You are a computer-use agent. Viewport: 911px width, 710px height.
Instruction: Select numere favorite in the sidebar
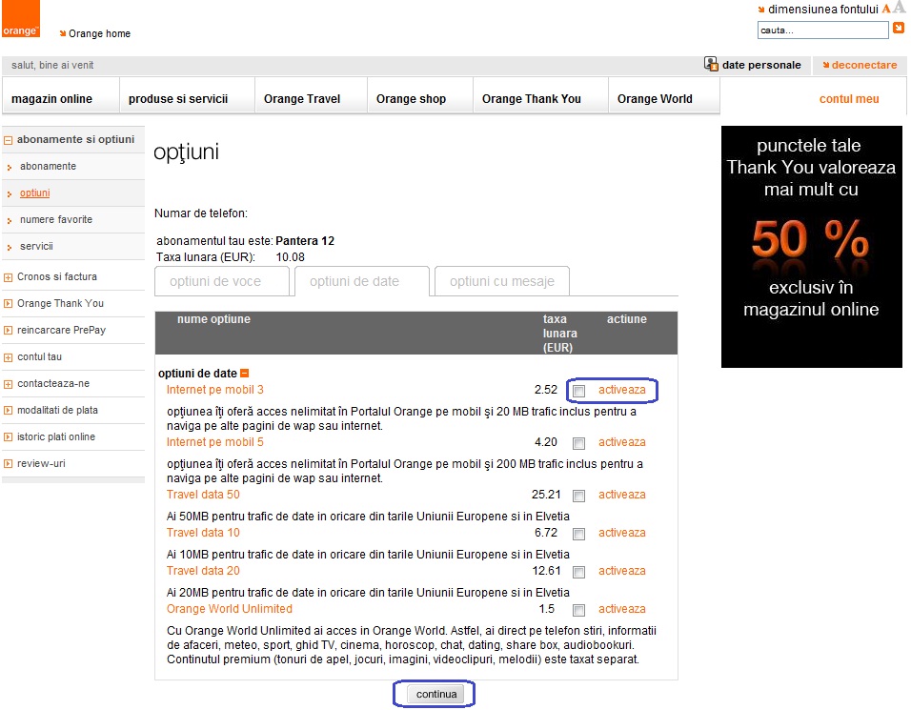pos(56,219)
